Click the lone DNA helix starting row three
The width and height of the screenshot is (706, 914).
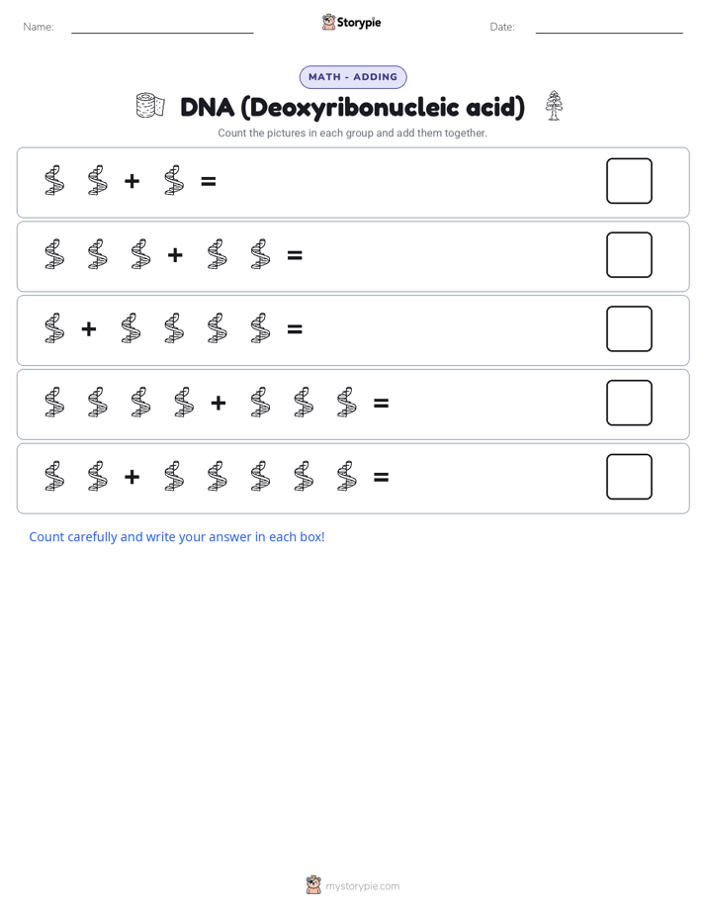point(54,328)
